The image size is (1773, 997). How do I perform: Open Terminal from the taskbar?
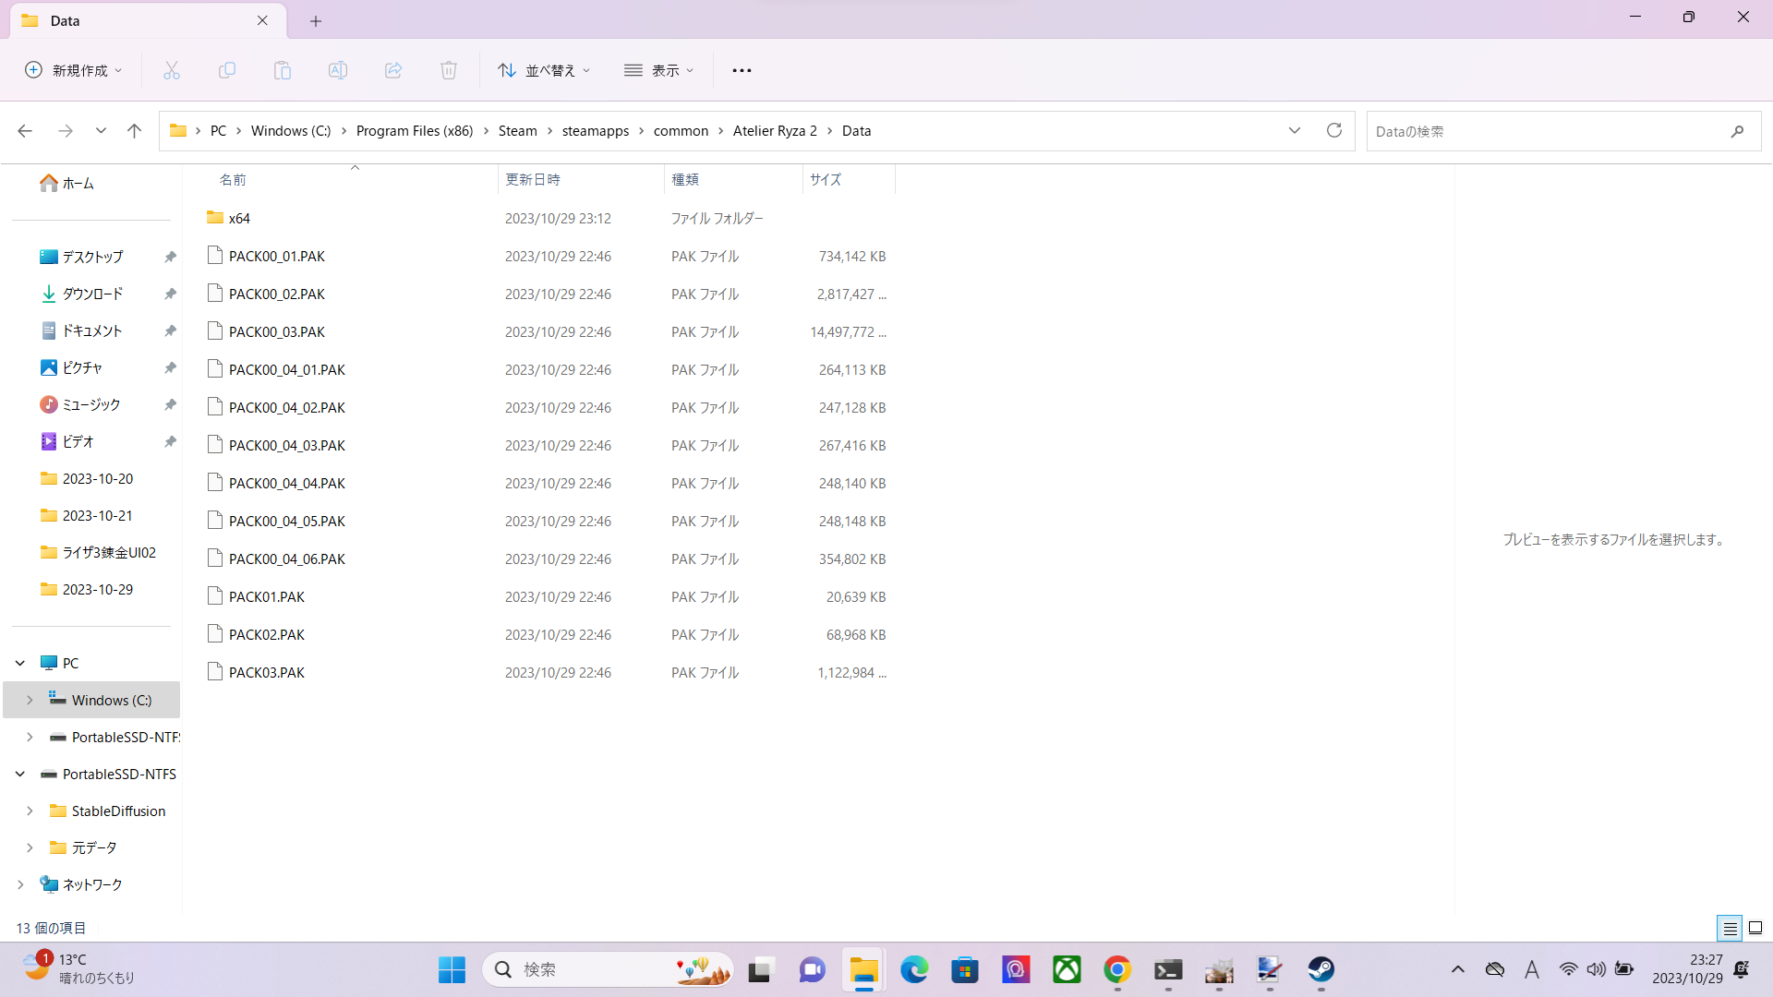click(x=1168, y=969)
